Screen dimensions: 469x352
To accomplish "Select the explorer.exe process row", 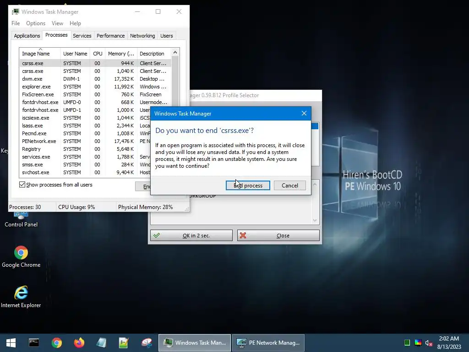I will (95, 87).
